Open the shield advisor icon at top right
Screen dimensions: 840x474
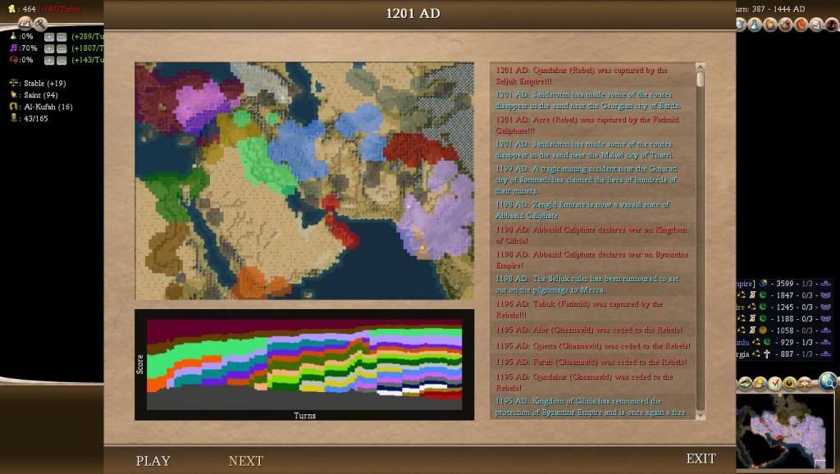point(741,24)
